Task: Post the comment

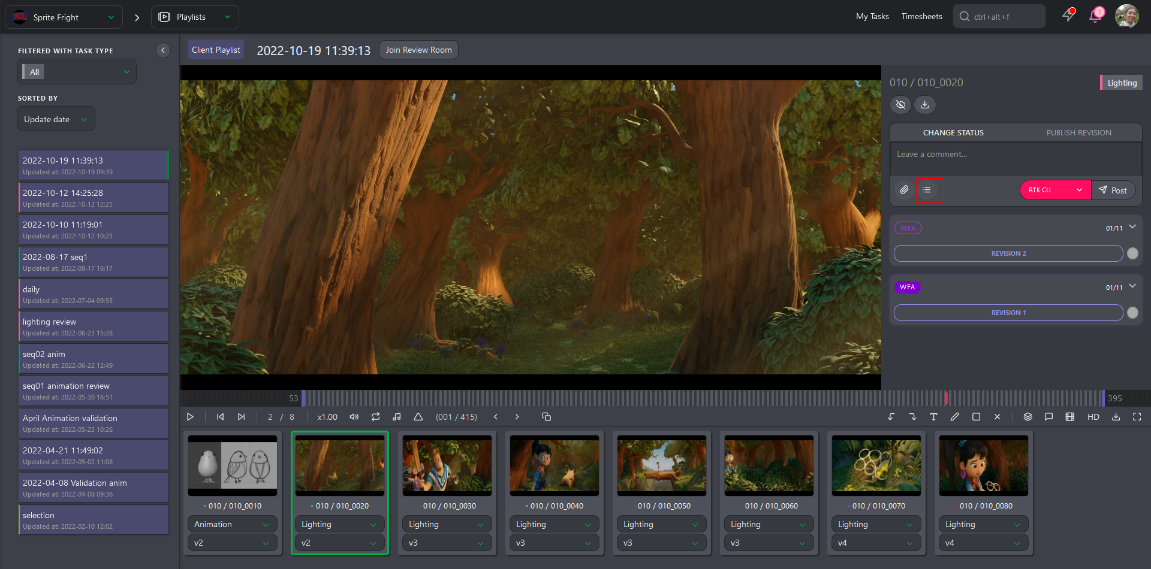Action: point(1113,190)
